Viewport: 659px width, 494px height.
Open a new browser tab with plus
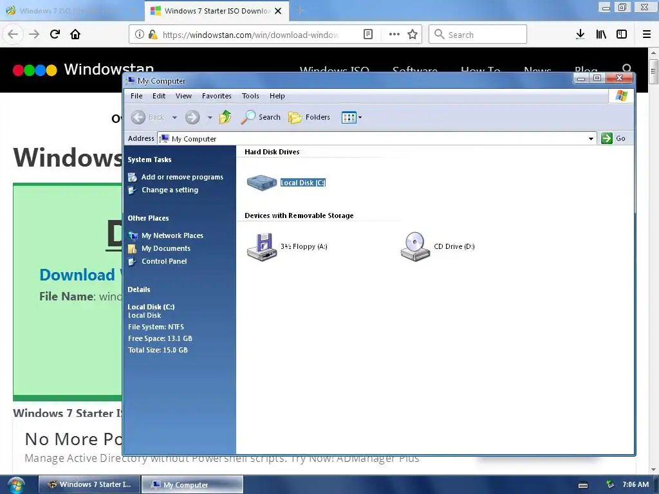(300, 10)
